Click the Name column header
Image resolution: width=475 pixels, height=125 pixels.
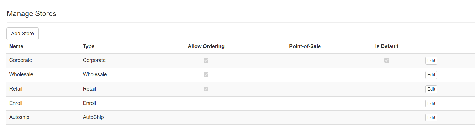[x=16, y=46]
